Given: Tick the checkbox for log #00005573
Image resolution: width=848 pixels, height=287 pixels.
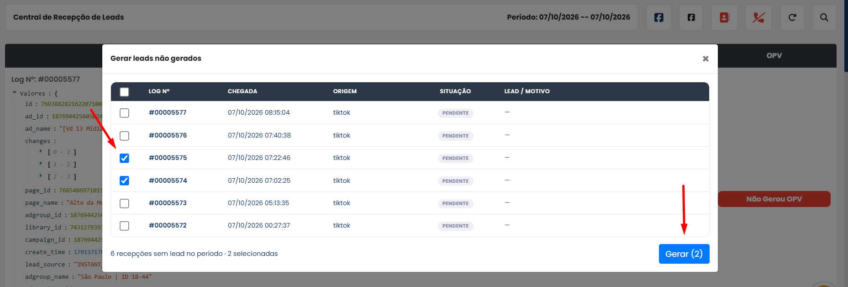Looking at the screenshot, I should 124,203.
